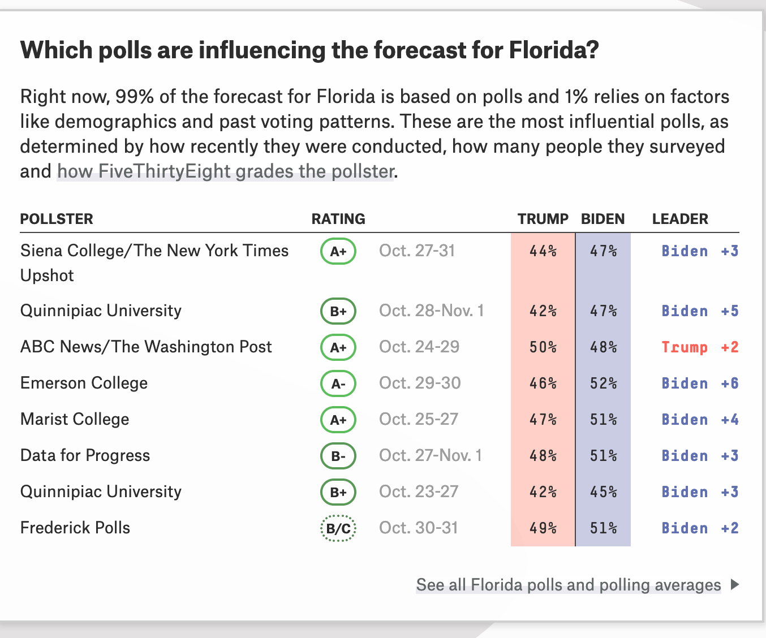Click the arrow next to See all Florida polls
Viewport: 766px width, 638px height.
point(735,584)
